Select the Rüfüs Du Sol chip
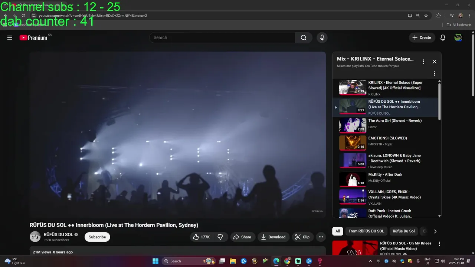 [x=404, y=231]
